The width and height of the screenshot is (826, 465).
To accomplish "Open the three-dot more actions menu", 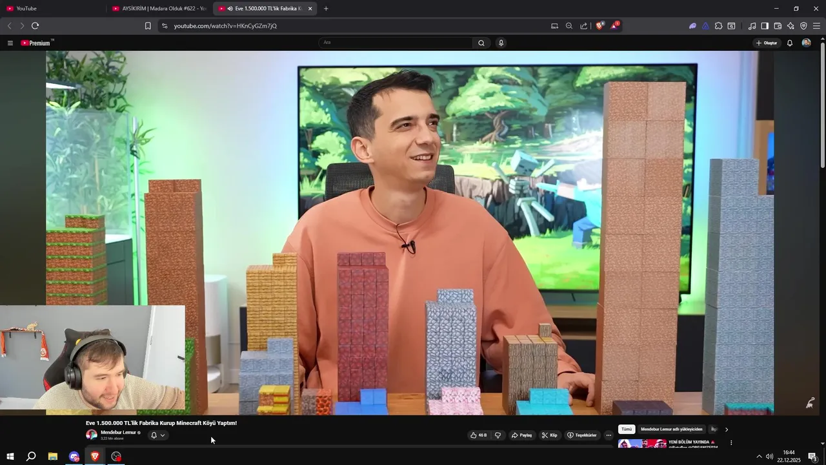I will pos(609,435).
